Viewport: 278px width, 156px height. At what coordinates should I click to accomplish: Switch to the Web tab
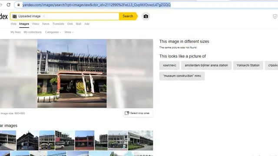[13, 24]
